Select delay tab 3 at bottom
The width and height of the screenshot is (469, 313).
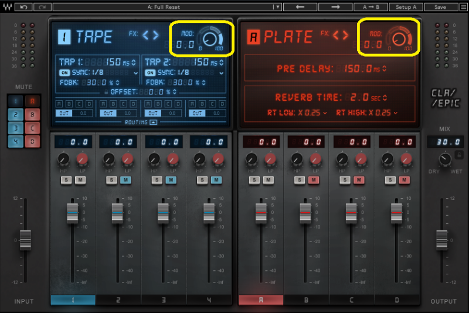(x=164, y=300)
